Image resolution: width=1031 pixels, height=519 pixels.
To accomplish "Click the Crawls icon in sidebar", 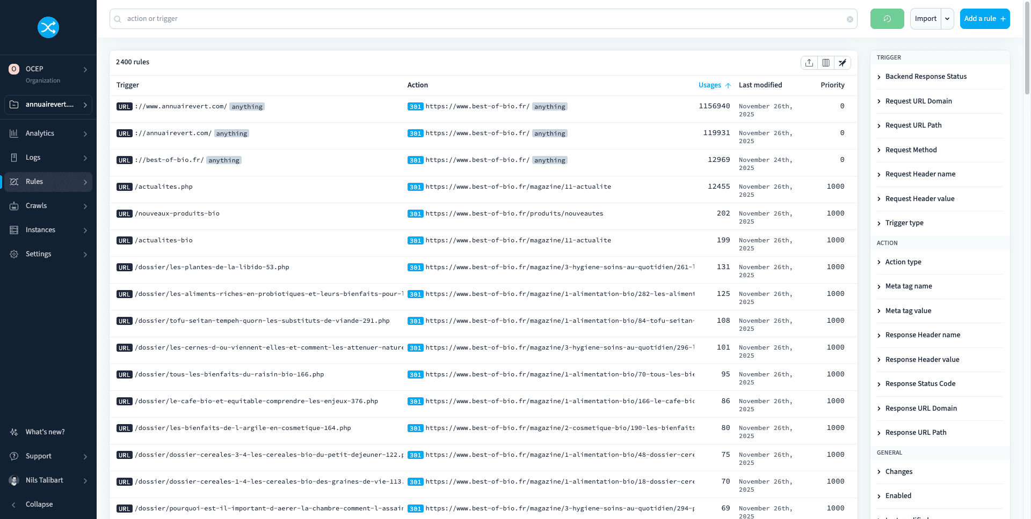I will coord(14,206).
